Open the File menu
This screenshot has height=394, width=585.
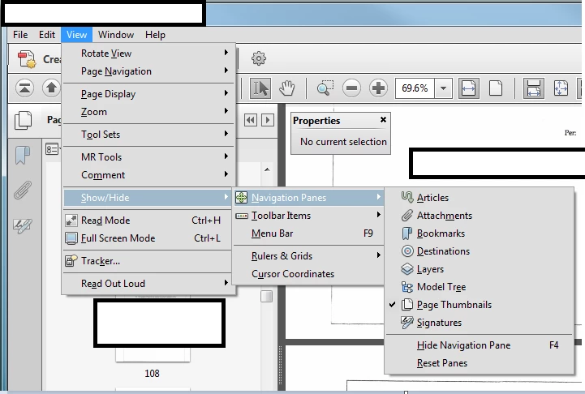click(20, 35)
